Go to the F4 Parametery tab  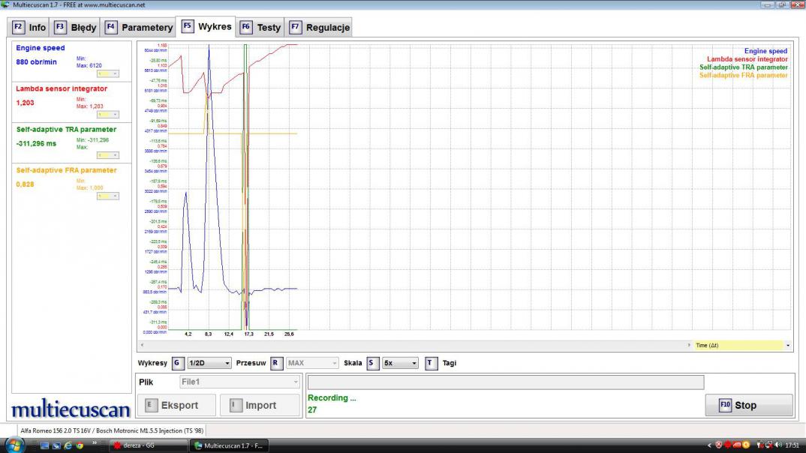point(139,27)
